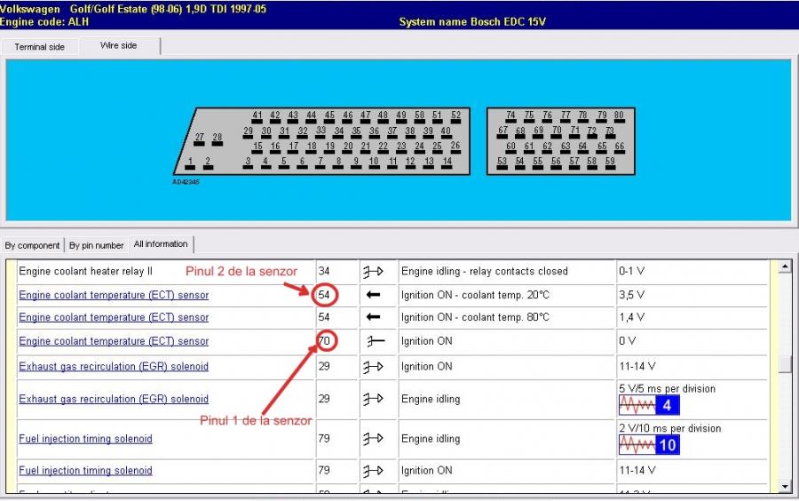This screenshot has height=501, width=799.
Task: Click the 11-14 V value in EGR solenoid row
Action: tap(637, 367)
